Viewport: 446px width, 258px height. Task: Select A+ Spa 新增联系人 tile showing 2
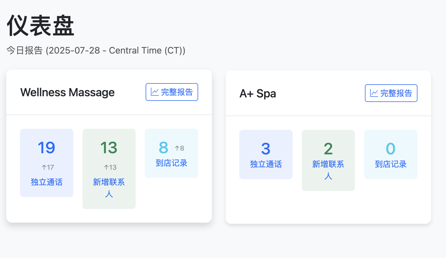coord(328,161)
